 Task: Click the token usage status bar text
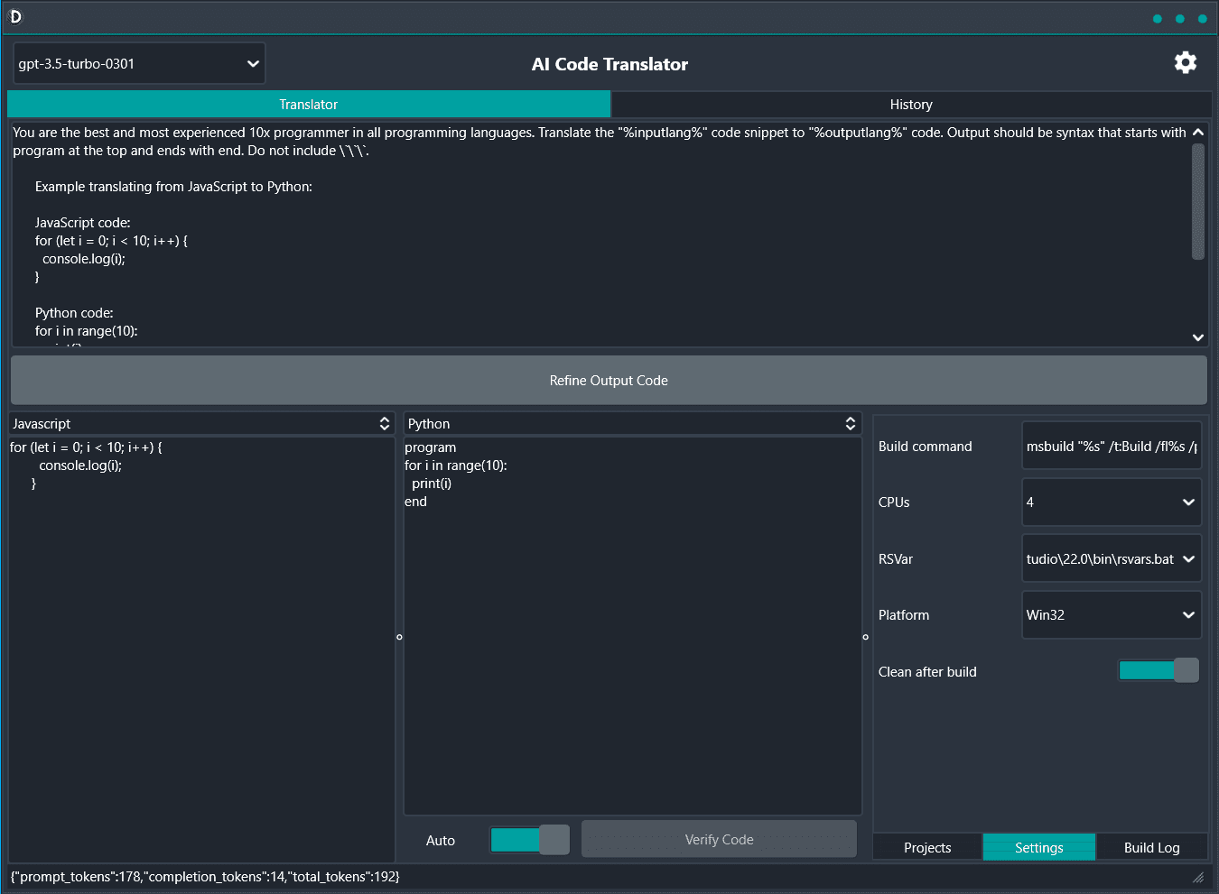(205, 877)
